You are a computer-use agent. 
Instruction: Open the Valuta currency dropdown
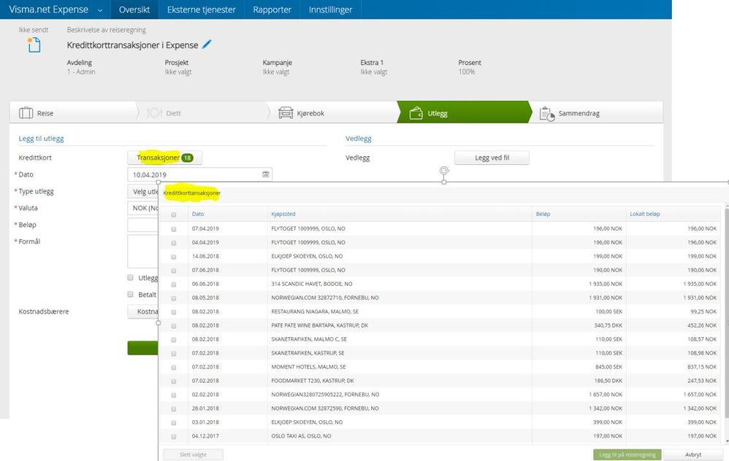(x=143, y=208)
